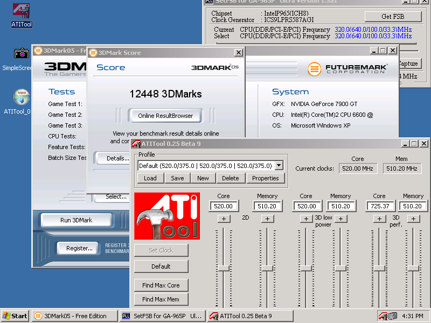The width and height of the screenshot is (431, 323).
Task: Click the Select frequency value in SetFSB
Action: pyautogui.click(x=373, y=36)
